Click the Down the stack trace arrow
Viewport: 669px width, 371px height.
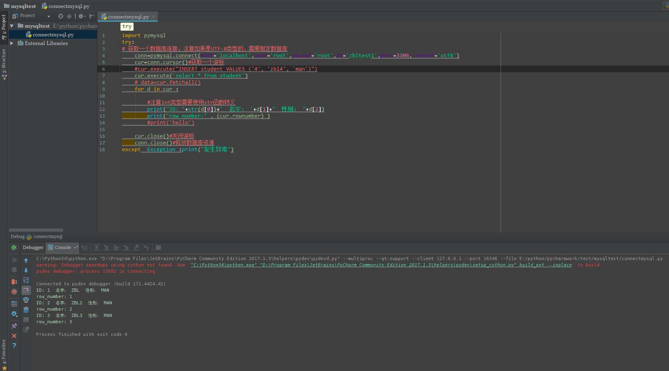26,270
